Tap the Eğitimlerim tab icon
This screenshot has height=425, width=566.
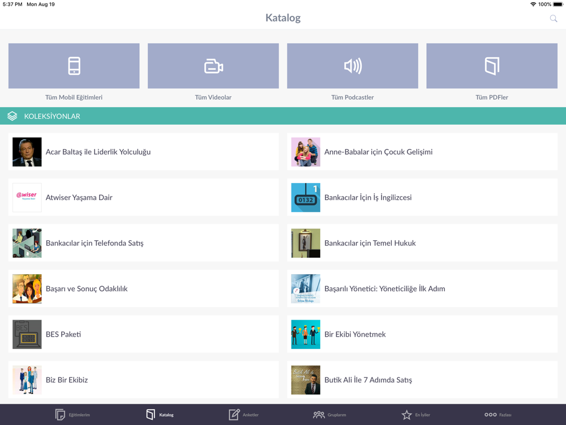60,415
